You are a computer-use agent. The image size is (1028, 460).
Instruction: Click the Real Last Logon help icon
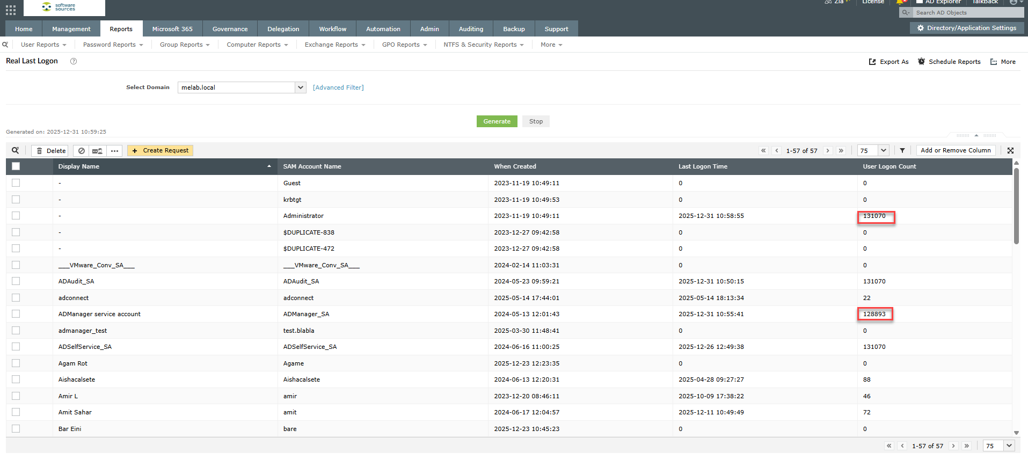pos(74,61)
